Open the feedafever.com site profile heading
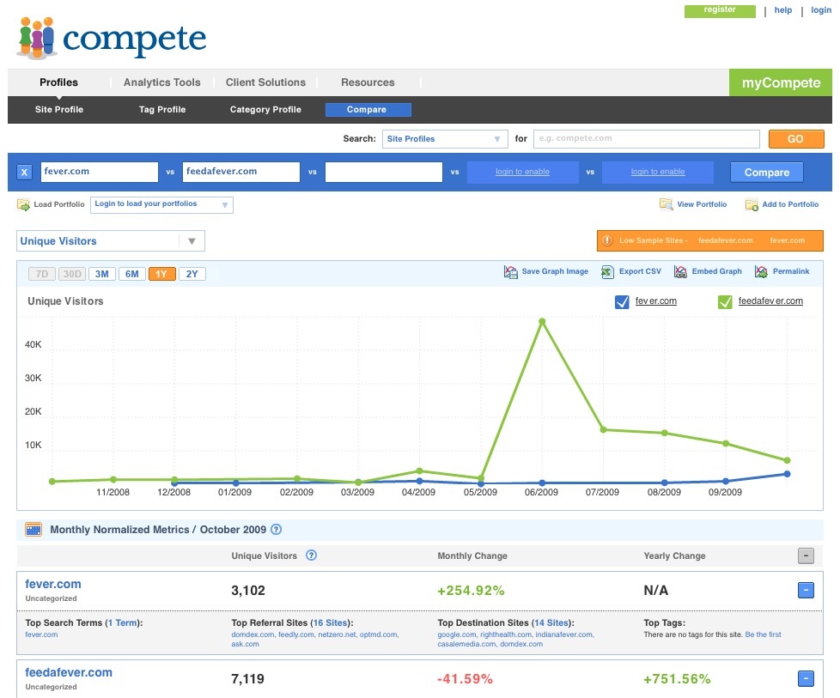Viewport: 840px width, 698px height. (x=69, y=673)
